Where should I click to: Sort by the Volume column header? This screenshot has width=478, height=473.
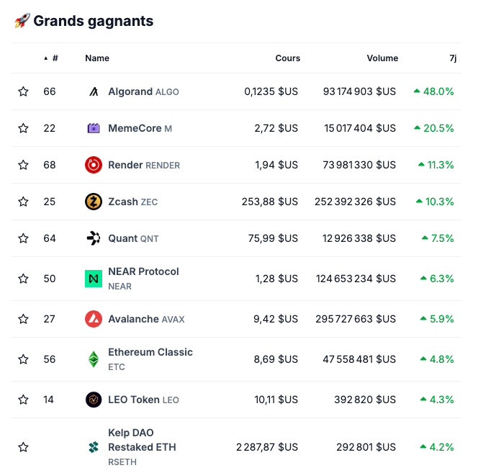click(x=382, y=58)
